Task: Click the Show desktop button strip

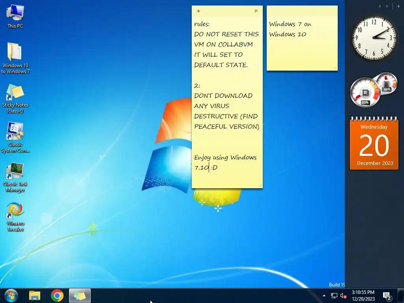Action: [x=401, y=296]
